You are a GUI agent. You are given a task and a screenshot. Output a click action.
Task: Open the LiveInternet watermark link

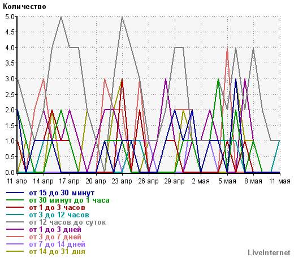269,252
